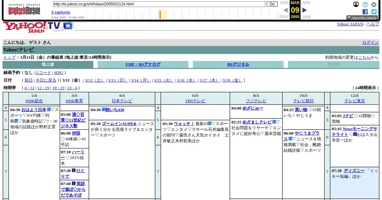
Task: Go to トップ breadcrumb link
Action: pos(9,57)
